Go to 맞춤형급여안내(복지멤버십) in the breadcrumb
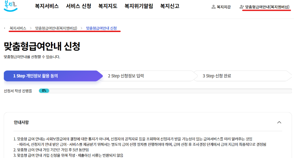The image size is (294, 158). click(x=56, y=28)
